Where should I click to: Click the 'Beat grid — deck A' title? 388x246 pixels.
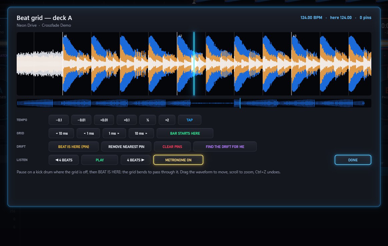(x=44, y=18)
